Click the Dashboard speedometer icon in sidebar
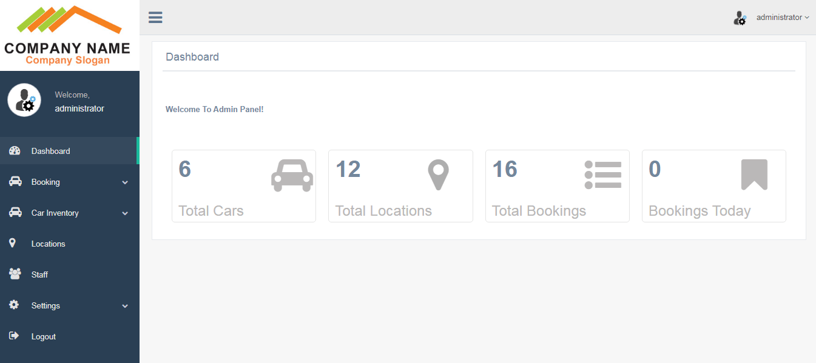 [x=15, y=150]
